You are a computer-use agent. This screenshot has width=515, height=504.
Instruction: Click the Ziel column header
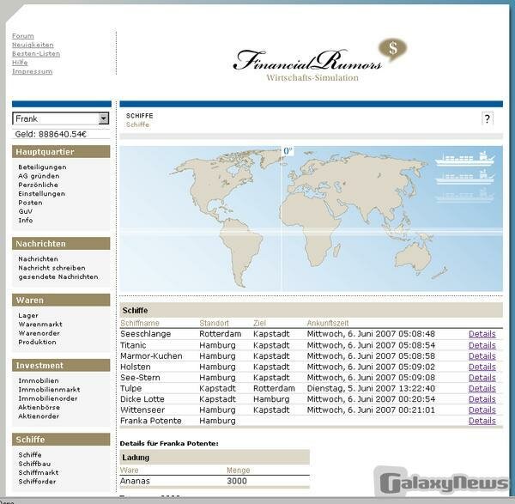click(259, 324)
